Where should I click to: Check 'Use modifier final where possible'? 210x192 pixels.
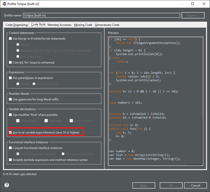(x=10, y=115)
